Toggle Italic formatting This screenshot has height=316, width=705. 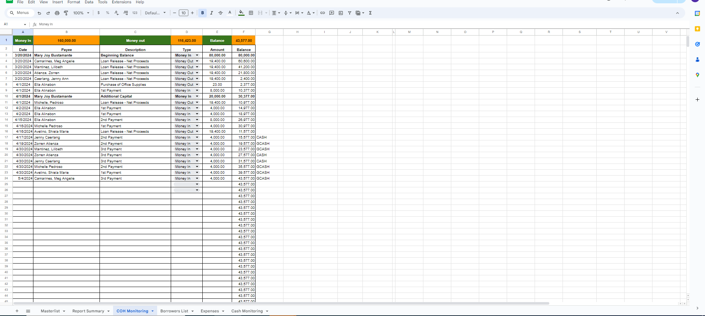coord(211,13)
